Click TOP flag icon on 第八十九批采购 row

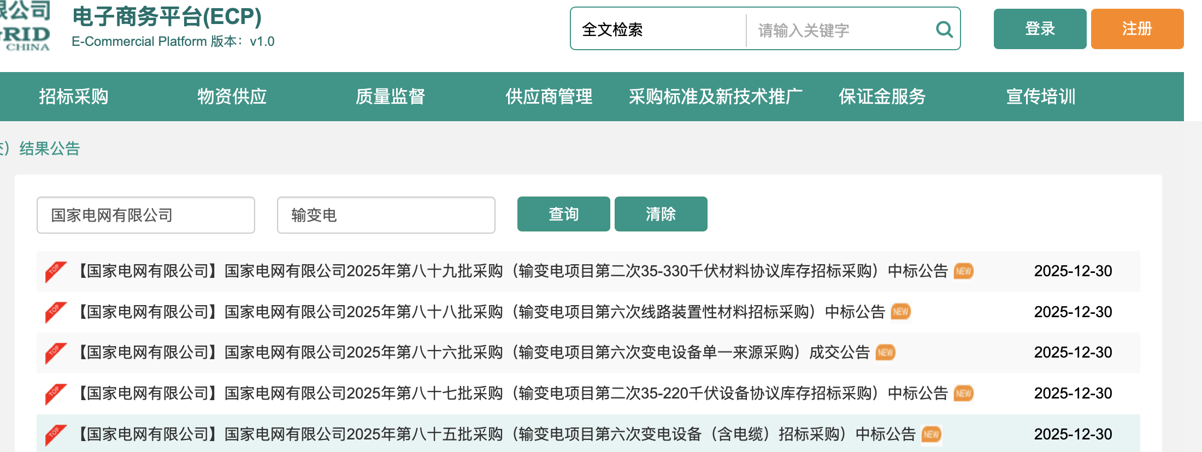[56, 272]
